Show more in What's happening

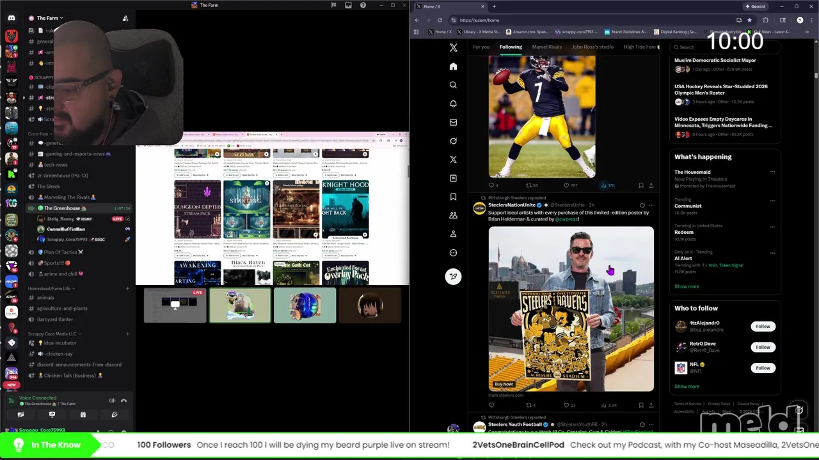pos(687,286)
